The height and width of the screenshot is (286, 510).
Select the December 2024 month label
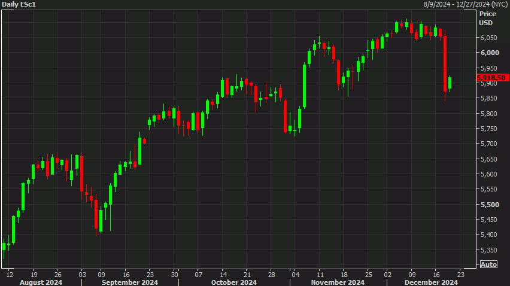click(x=431, y=282)
